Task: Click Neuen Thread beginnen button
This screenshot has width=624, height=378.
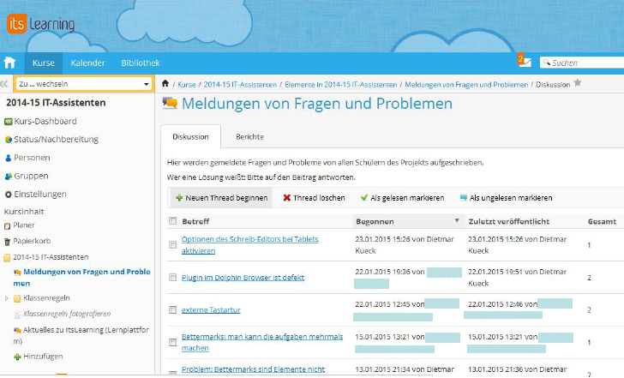Action: pos(221,198)
